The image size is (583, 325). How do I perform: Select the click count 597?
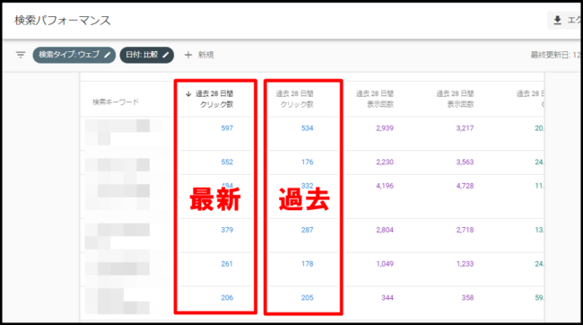[x=227, y=128]
